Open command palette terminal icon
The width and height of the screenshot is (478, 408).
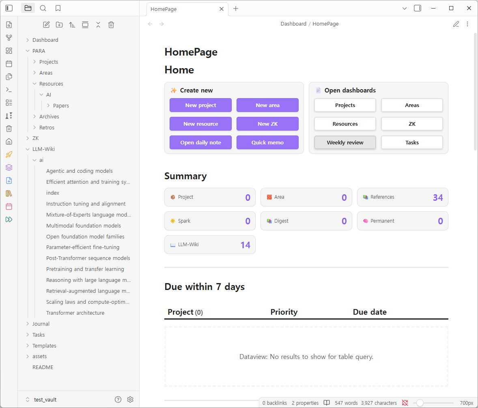[x=9, y=90]
